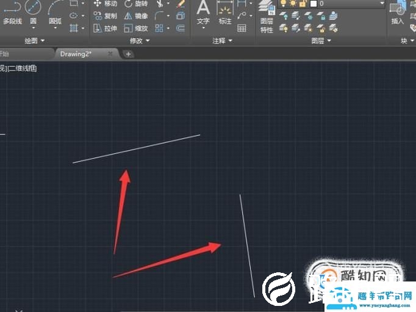416x312 pixels.
Task: Click the white layer color swatch
Action: coord(314,4)
